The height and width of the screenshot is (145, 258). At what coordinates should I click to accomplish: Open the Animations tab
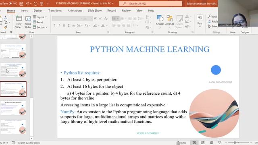[75, 10]
